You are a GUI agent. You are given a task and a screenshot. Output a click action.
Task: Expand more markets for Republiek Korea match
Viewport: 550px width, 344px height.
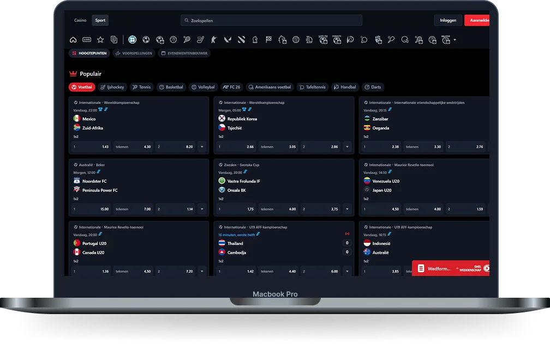347,147
